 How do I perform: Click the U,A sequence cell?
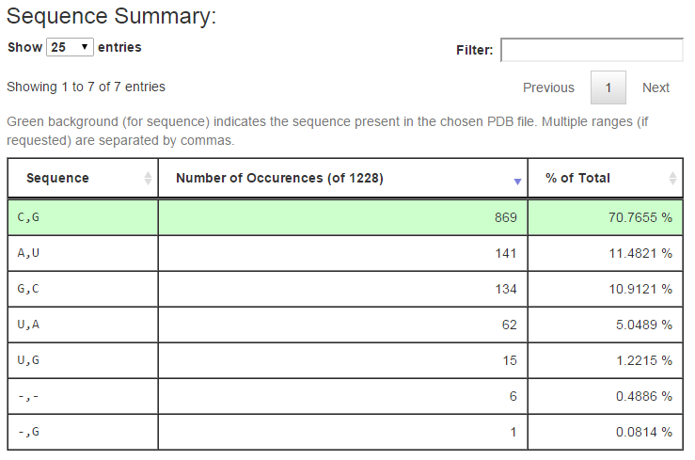[x=83, y=325]
